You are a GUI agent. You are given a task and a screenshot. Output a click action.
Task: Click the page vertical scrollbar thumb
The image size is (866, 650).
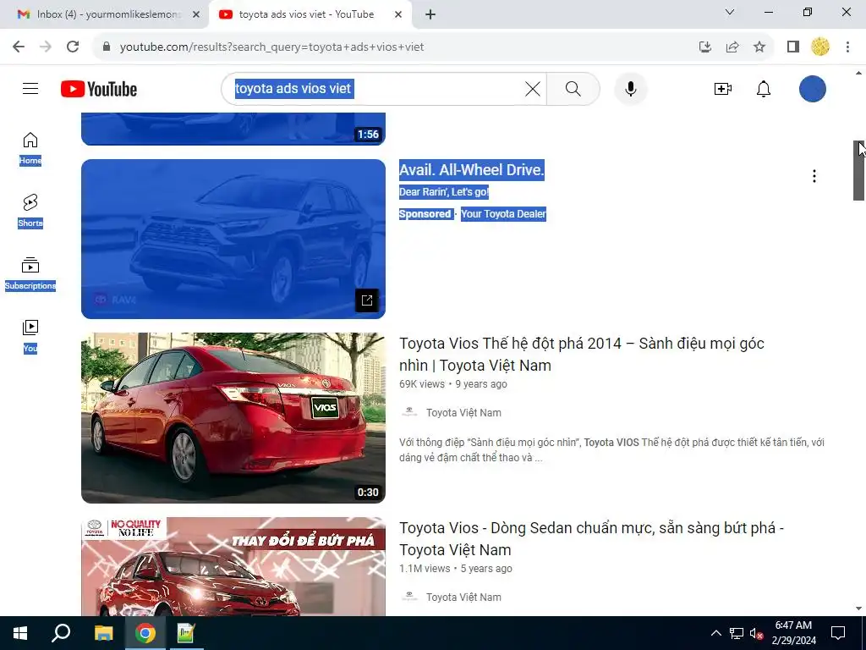(x=859, y=171)
